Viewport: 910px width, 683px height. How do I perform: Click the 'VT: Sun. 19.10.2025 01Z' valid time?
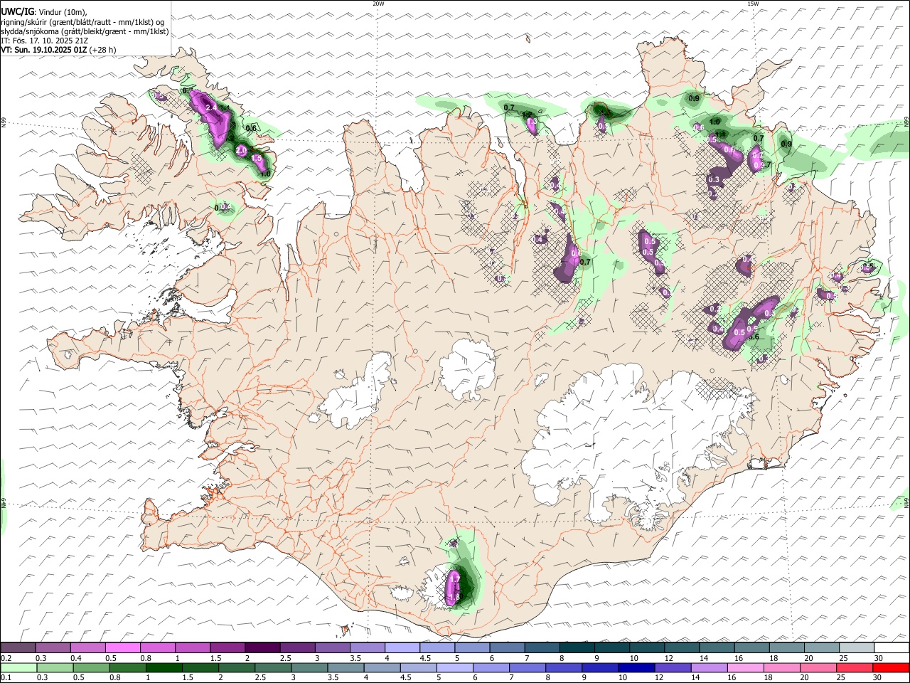coord(44,50)
